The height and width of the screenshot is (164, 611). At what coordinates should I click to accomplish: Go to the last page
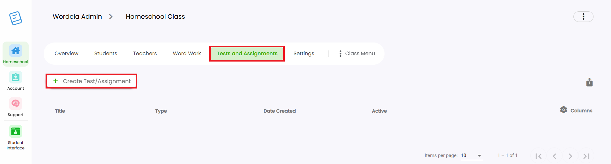pos(586,156)
